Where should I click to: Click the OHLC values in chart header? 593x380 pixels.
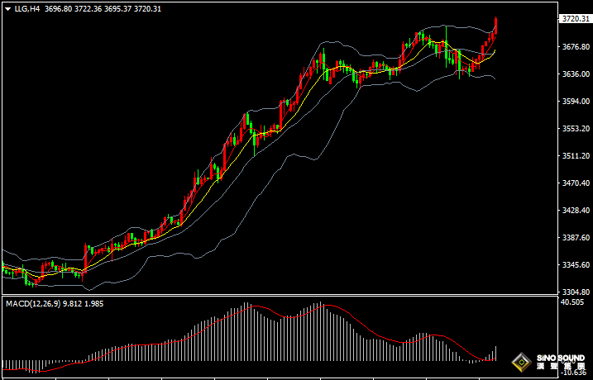coord(103,9)
